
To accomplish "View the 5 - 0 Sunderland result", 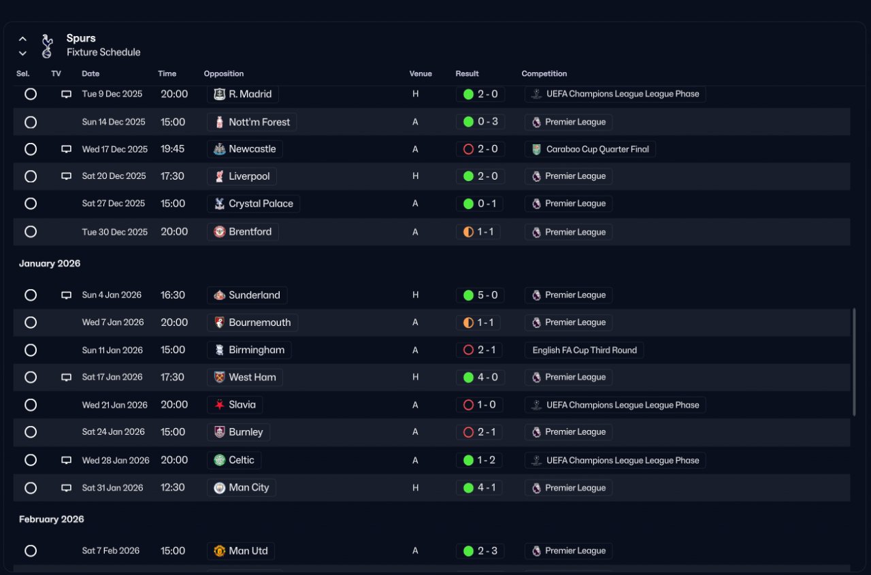I will tap(480, 295).
